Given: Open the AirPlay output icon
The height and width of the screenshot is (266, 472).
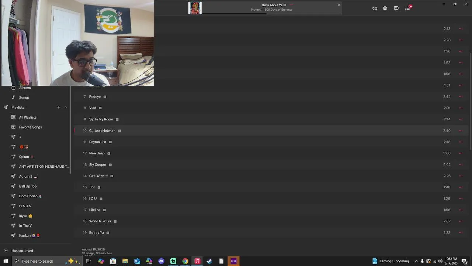Looking at the screenshot, I should click(x=385, y=8).
